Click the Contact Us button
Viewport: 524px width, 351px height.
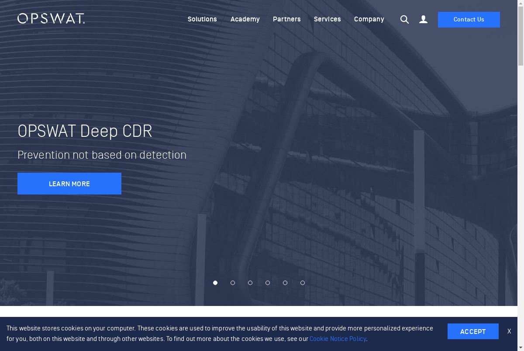pos(469,20)
